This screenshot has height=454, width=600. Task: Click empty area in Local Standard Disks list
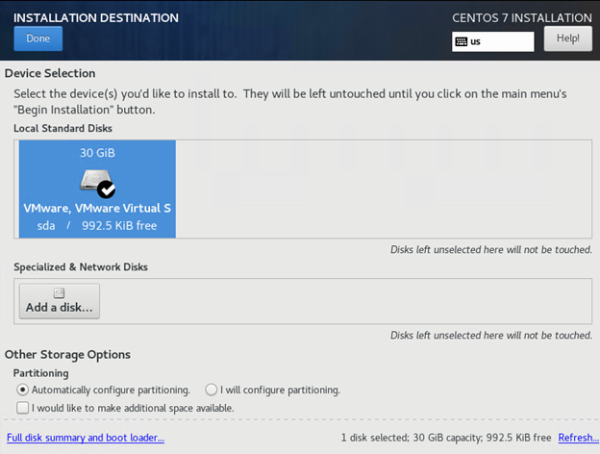(x=385, y=189)
